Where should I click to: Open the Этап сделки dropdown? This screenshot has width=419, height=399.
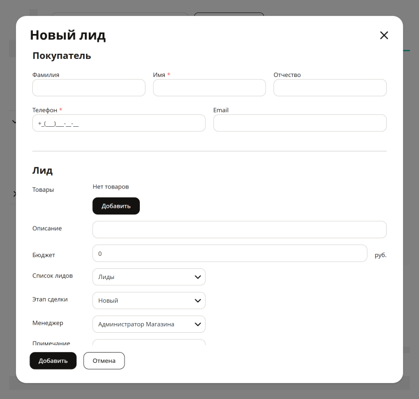tap(149, 301)
